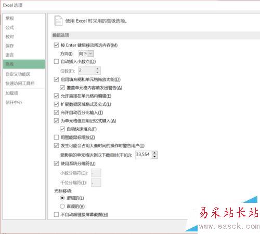Toggle 允许自动百分比输入 checkbox

[x=56, y=113]
